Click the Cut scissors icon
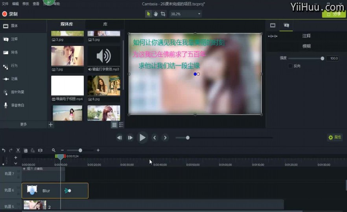347x212 pixels. pyautogui.click(x=18, y=150)
